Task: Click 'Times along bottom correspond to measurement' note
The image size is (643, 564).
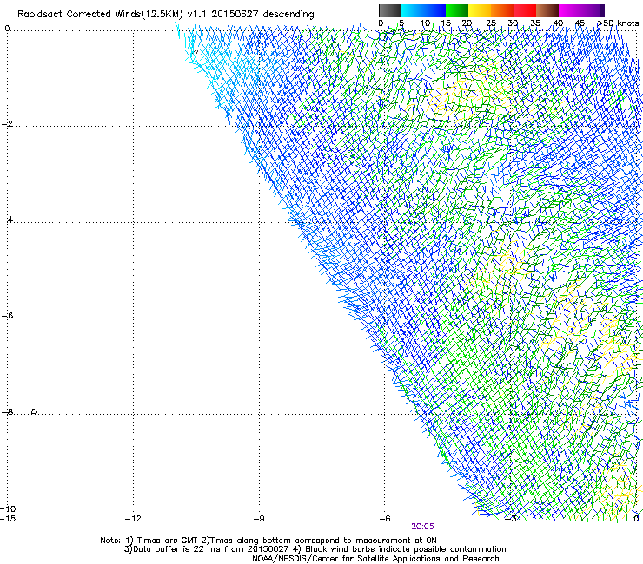Action: 310,541
